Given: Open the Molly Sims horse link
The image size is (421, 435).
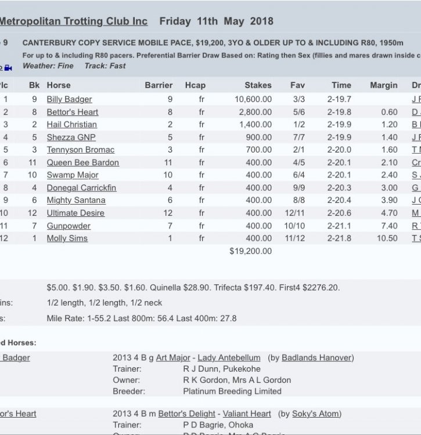Looking at the screenshot, I should 67,238.
